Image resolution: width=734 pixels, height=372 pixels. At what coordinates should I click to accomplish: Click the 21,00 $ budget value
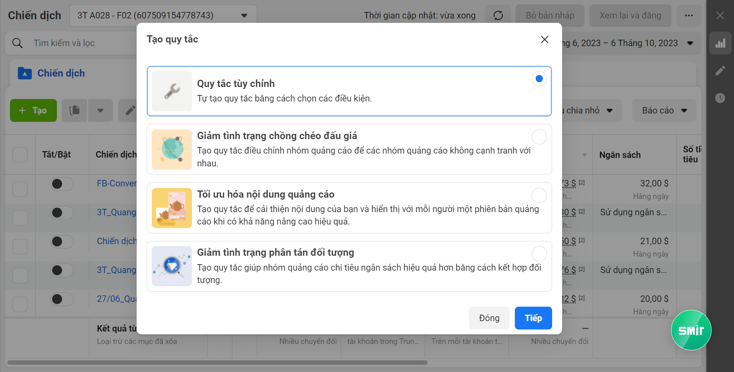(654, 241)
